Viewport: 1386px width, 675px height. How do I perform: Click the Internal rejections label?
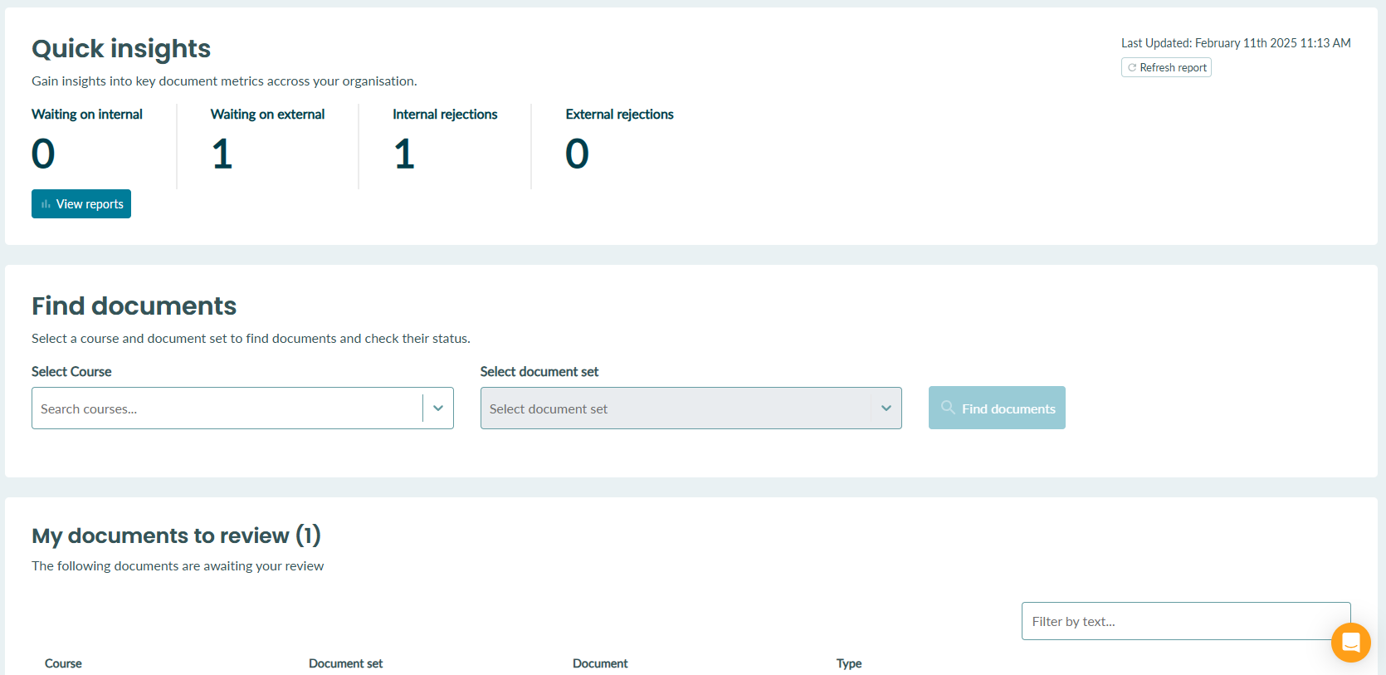click(x=445, y=115)
